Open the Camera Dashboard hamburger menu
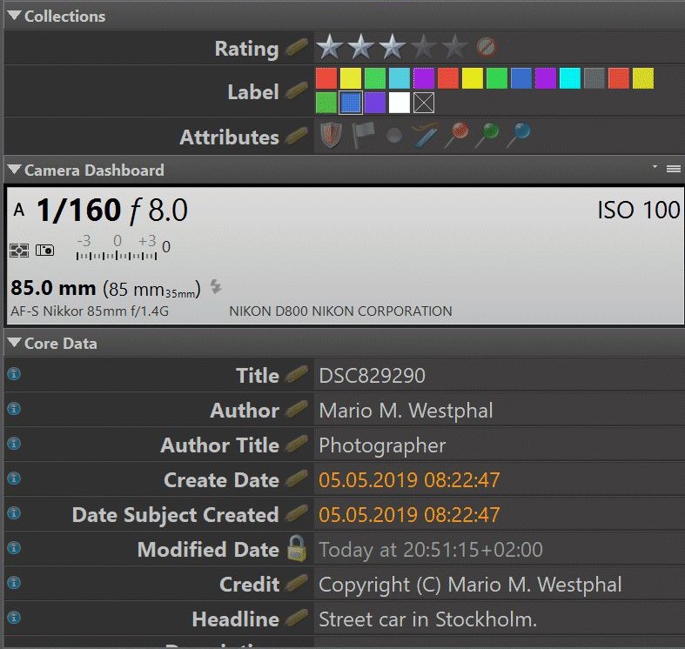The height and width of the screenshot is (649, 685). pos(673,169)
